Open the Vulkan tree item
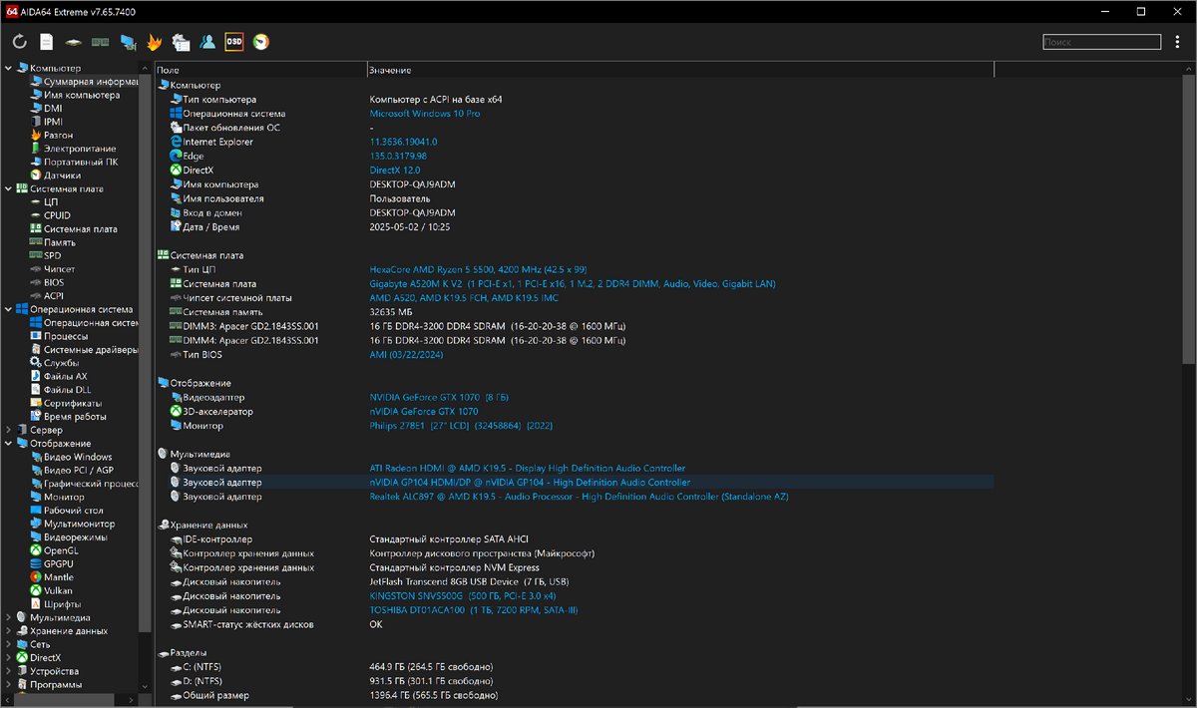This screenshot has width=1197, height=708. (x=58, y=590)
